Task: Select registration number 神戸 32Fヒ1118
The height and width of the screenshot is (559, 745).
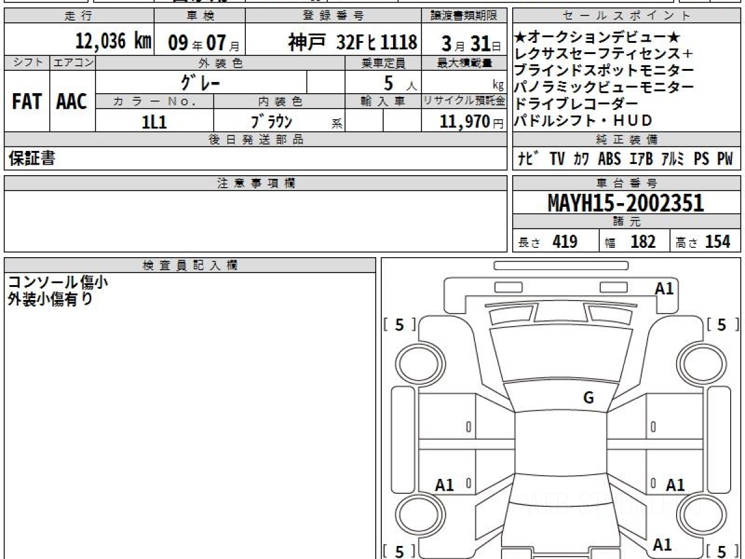Action: [352, 42]
